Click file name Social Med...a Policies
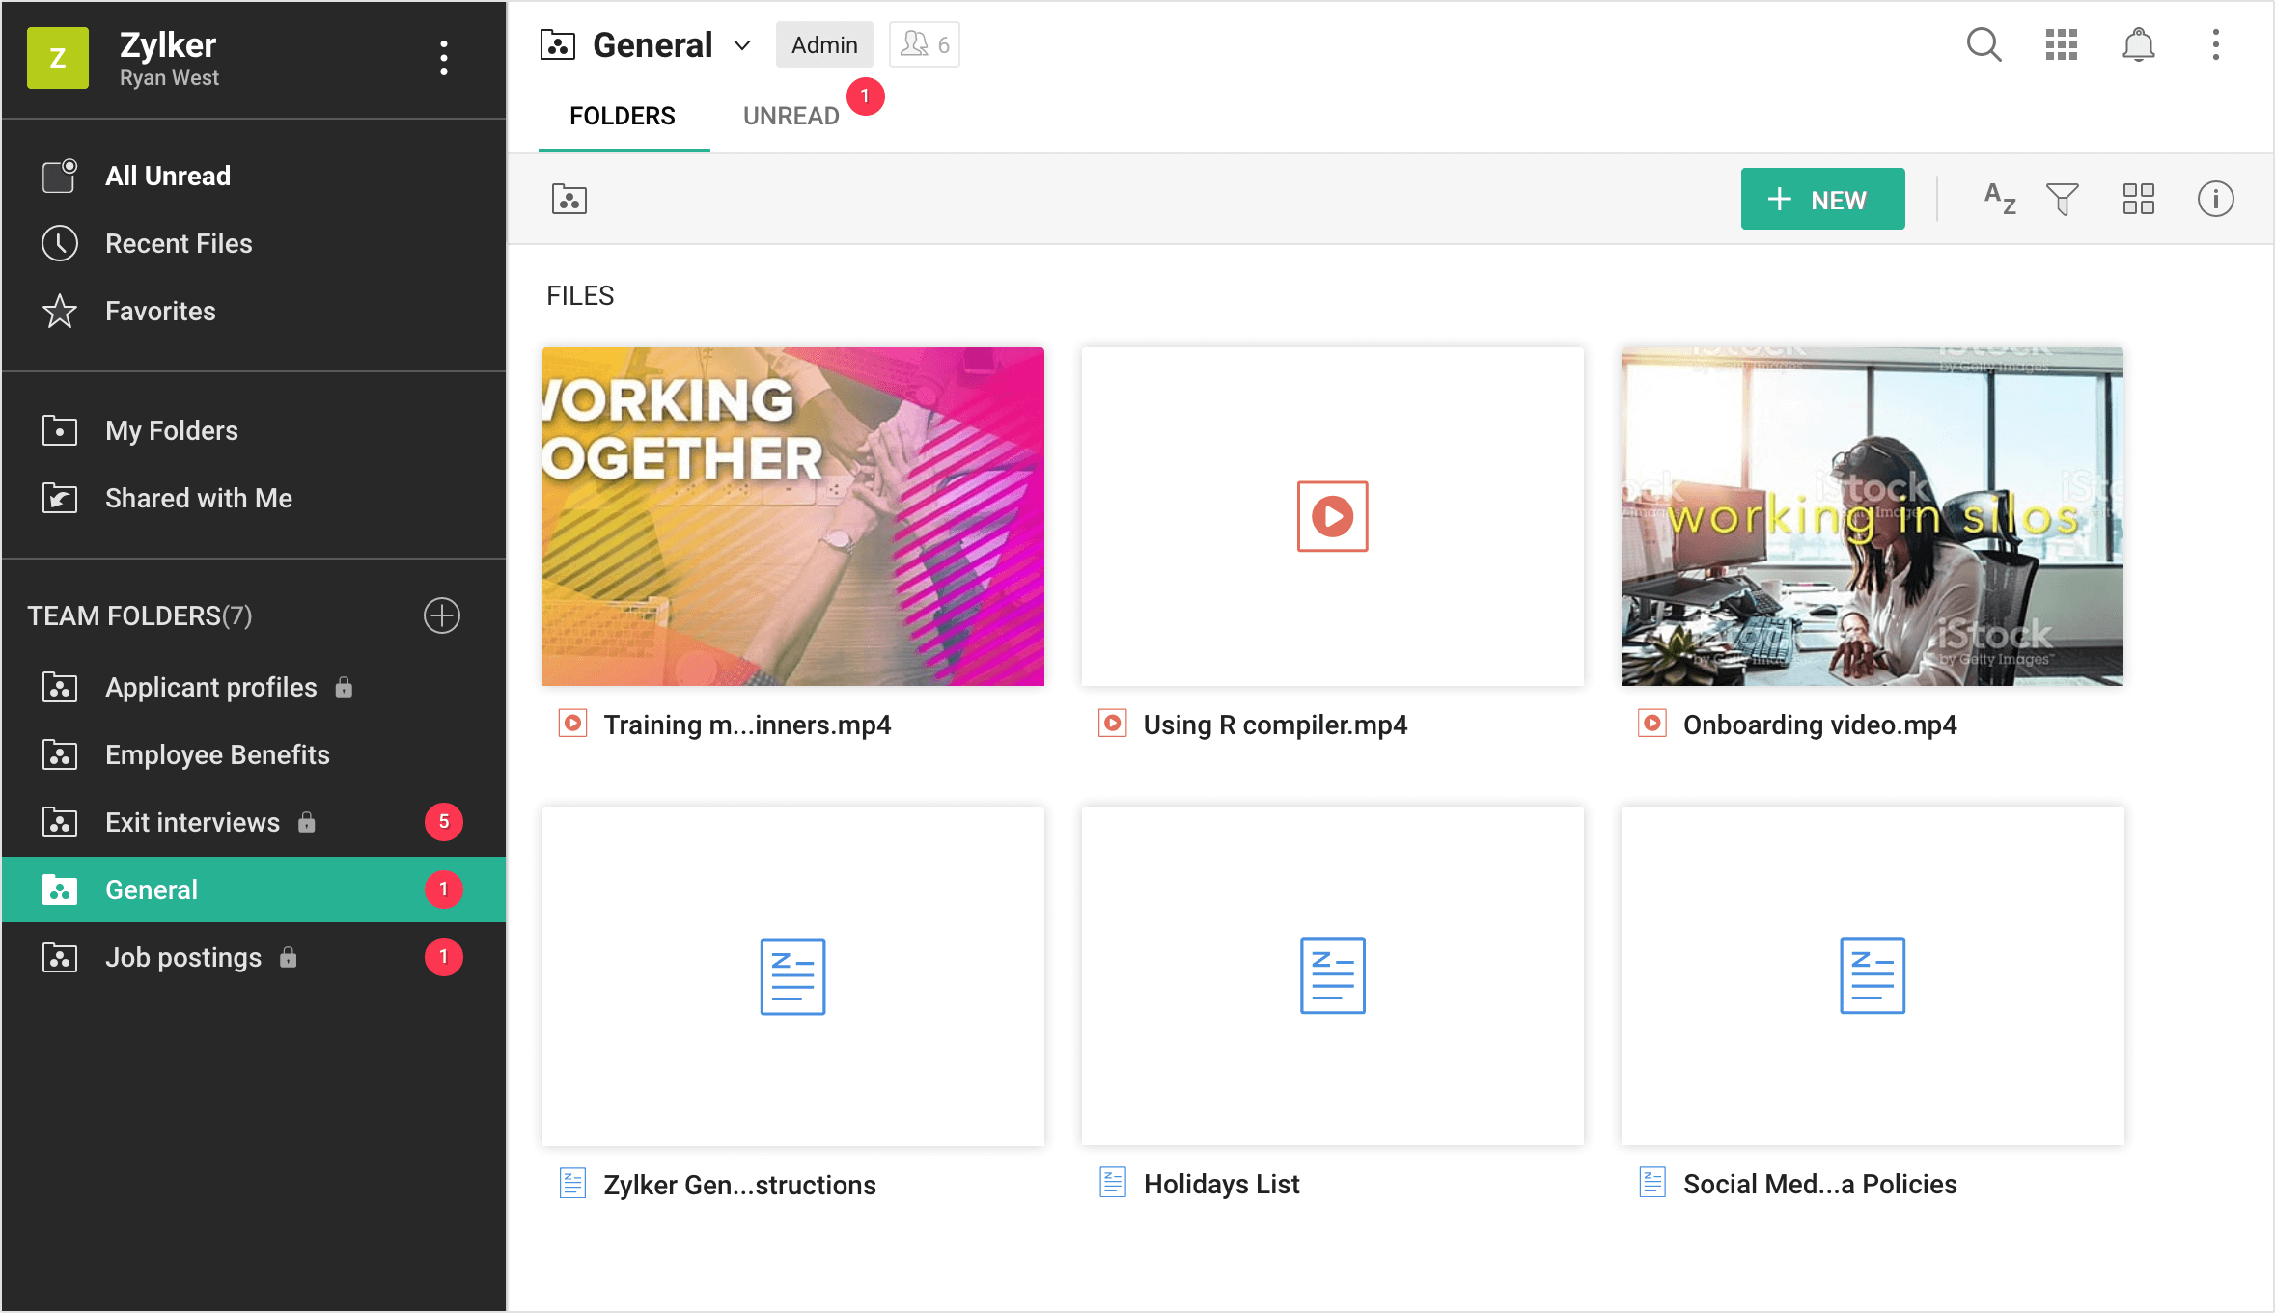 [x=1819, y=1184]
